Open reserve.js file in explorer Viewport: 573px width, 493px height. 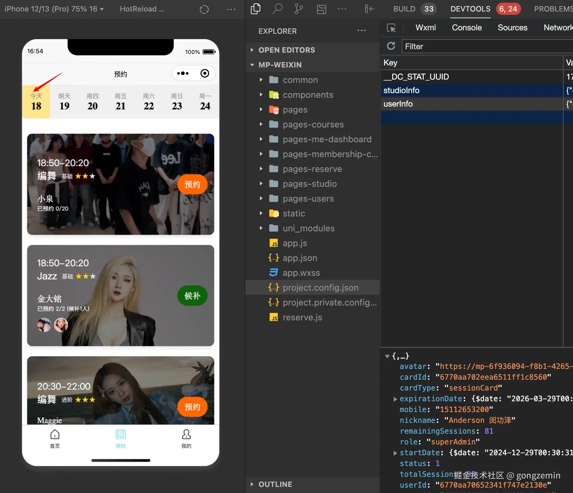pos(302,317)
